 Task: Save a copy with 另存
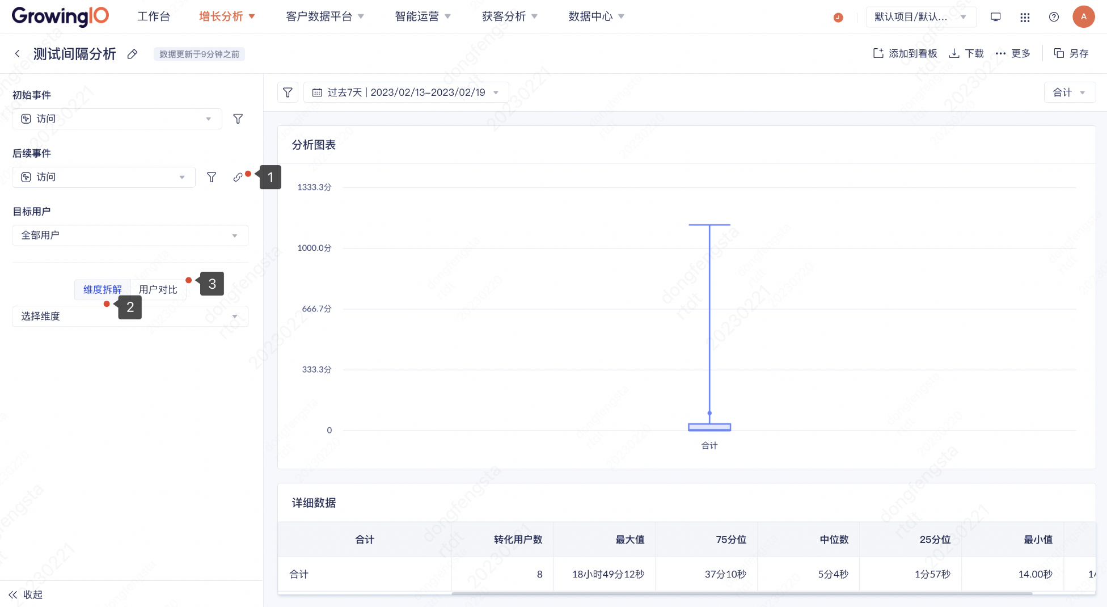(x=1071, y=53)
